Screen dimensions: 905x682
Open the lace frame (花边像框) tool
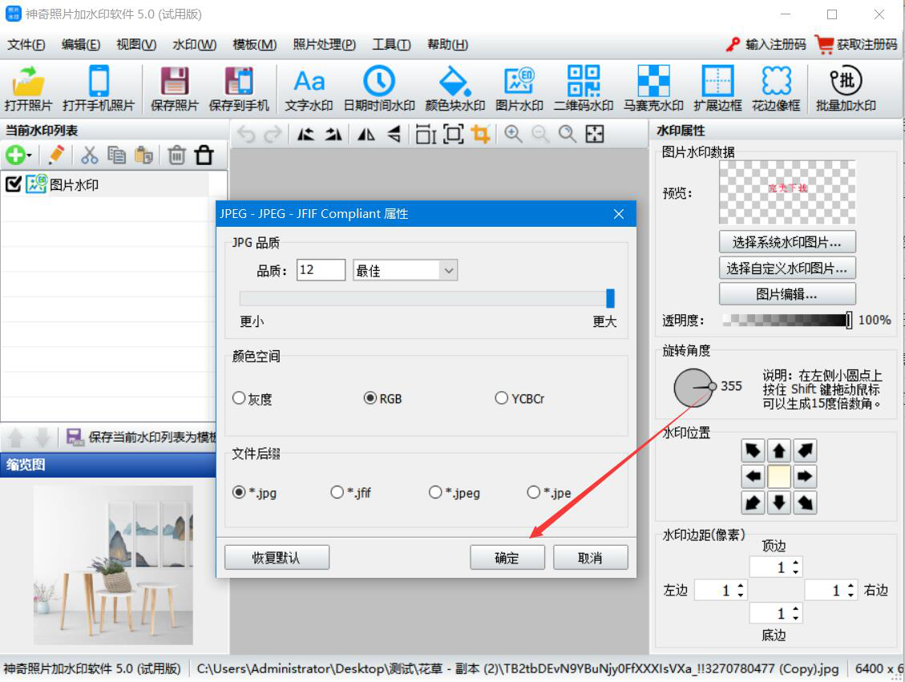(776, 88)
